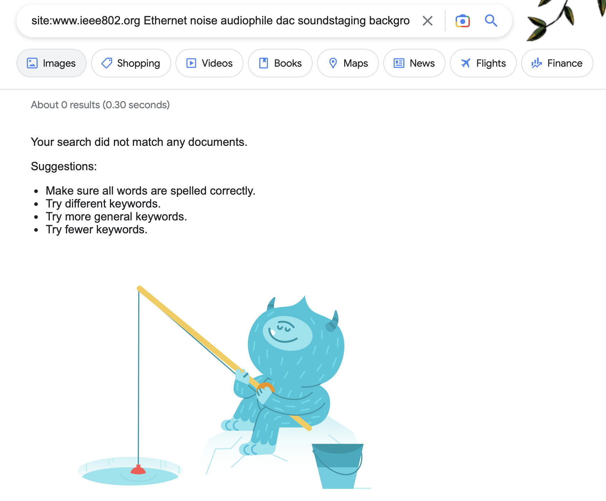The height and width of the screenshot is (501, 606).
Task: Clear the search query with the X icon
Action: point(427,21)
